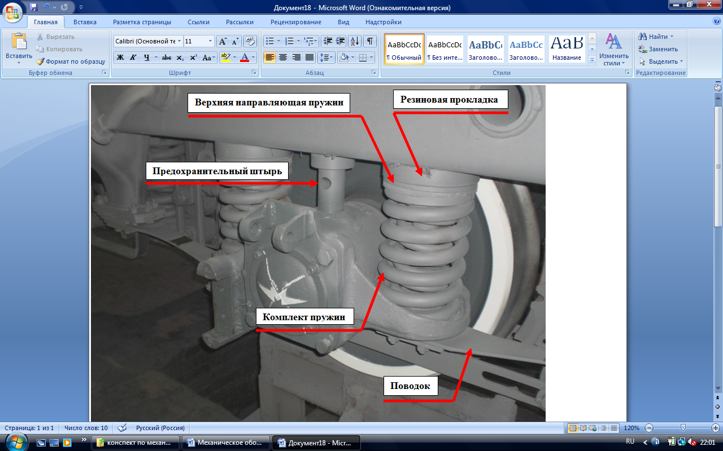Click the Clear Formatting eraser icon
The image size is (723, 451).
(x=249, y=41)
